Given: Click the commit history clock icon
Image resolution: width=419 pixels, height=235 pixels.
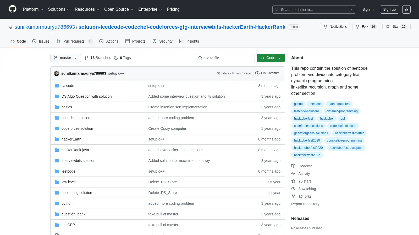Looking at the screenshot, I should click(x=257, y=73).
